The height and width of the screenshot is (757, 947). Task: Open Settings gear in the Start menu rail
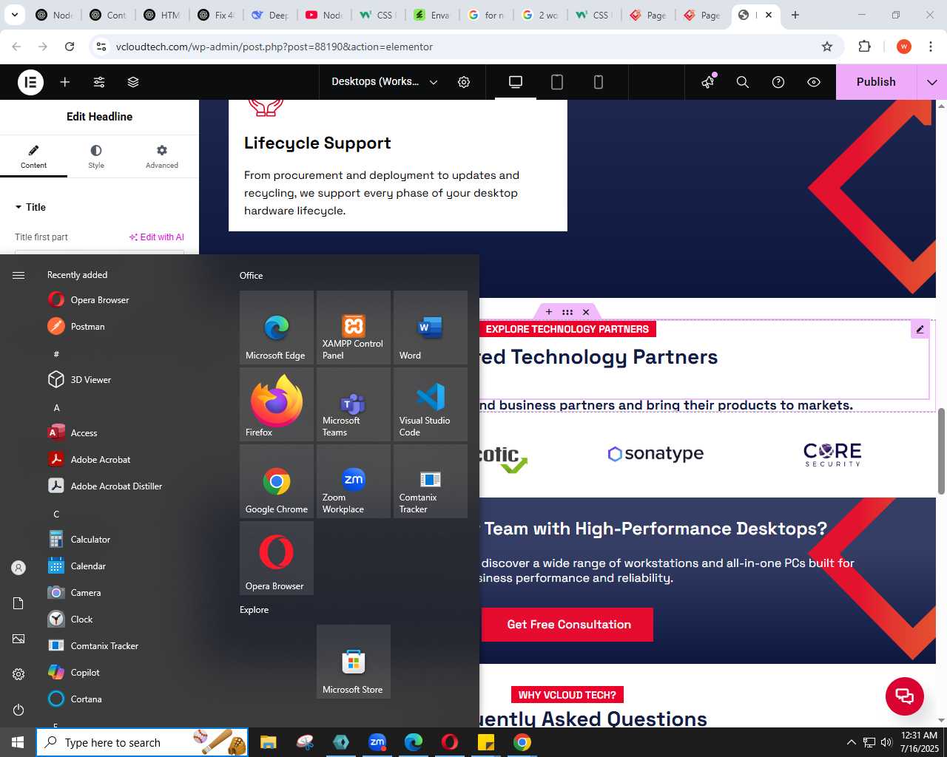tap(18, 674)
